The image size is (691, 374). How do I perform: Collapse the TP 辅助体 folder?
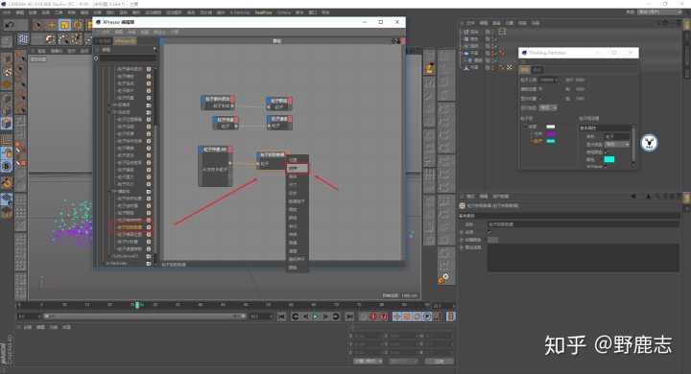pyautogui.click(x=109, y=192)
